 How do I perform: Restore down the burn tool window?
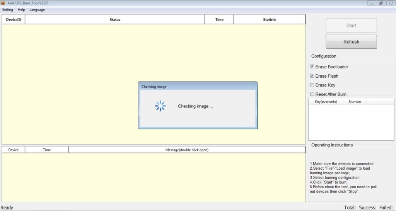tap(381, 3)
